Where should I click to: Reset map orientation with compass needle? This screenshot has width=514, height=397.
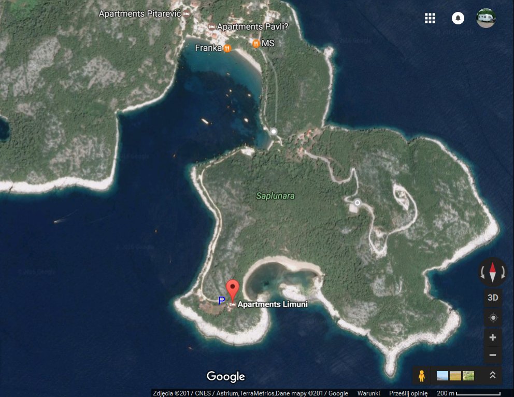pos(492,272)
